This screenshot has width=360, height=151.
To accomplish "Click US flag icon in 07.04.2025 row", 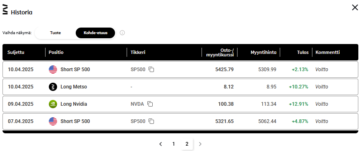I will (x=53, y=121).
